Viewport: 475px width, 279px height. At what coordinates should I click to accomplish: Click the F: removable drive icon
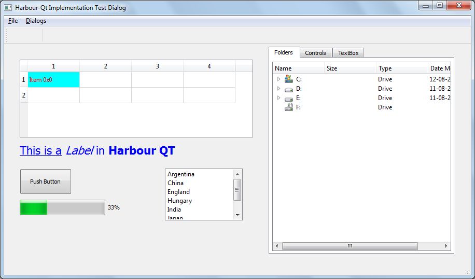[x=289, y=107]
